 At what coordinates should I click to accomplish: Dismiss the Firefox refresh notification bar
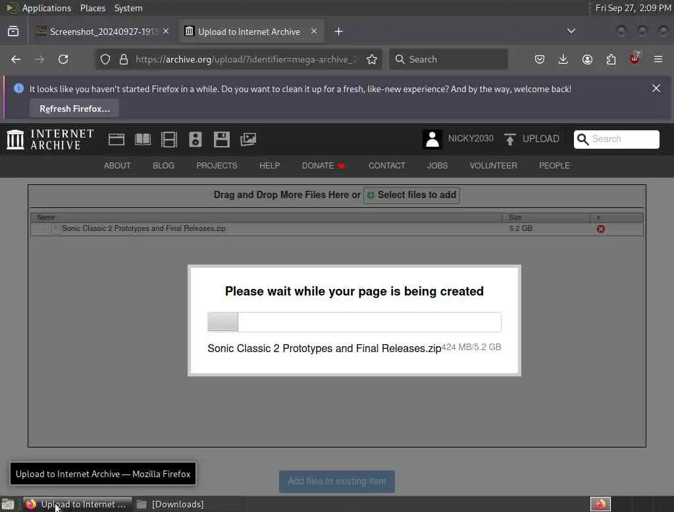coord(656,88)
